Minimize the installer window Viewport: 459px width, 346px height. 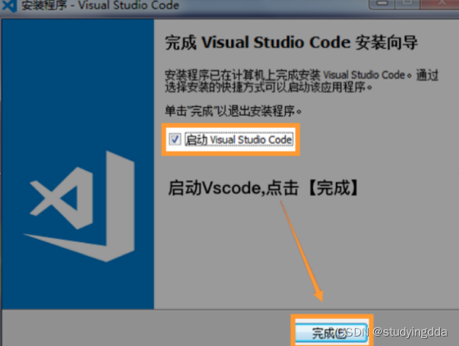coord(382,4)
